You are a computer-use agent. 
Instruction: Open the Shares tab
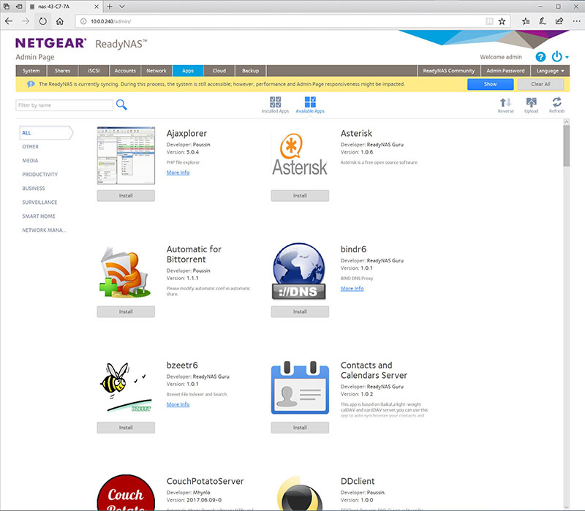click(x=62, y=70)
